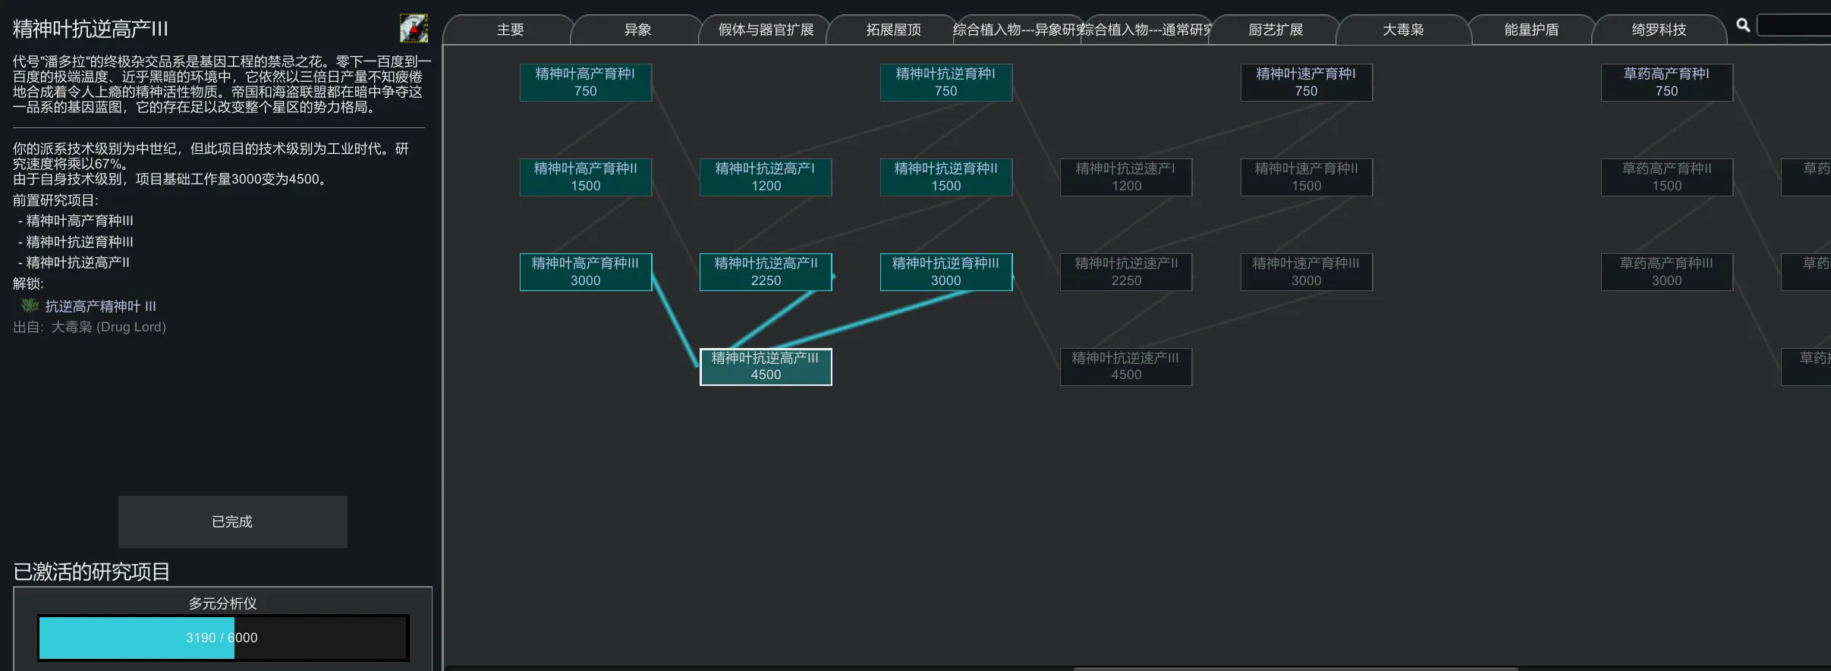Select the 精神叶抗逆高产I node
Viewport: 1831px width, 671px height.
coord(765,177)
